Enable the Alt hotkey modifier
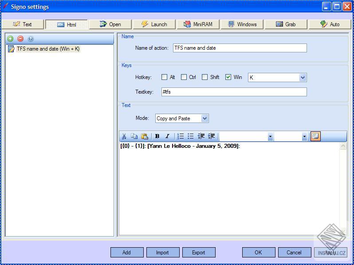The image size is (354, 265). [164, 77]
